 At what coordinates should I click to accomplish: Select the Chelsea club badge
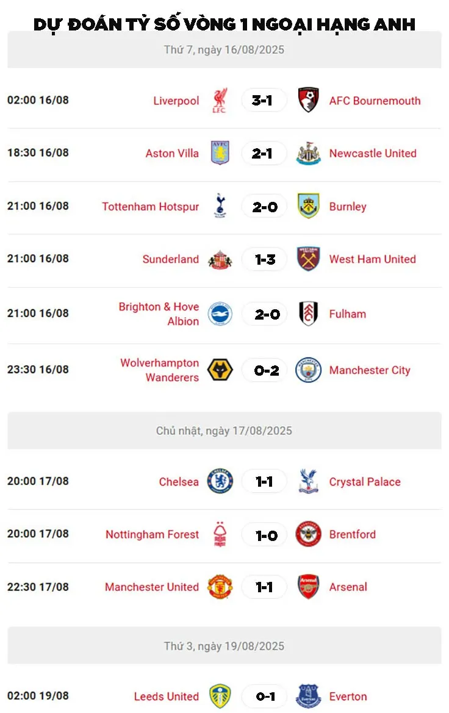tap(220, 481)
